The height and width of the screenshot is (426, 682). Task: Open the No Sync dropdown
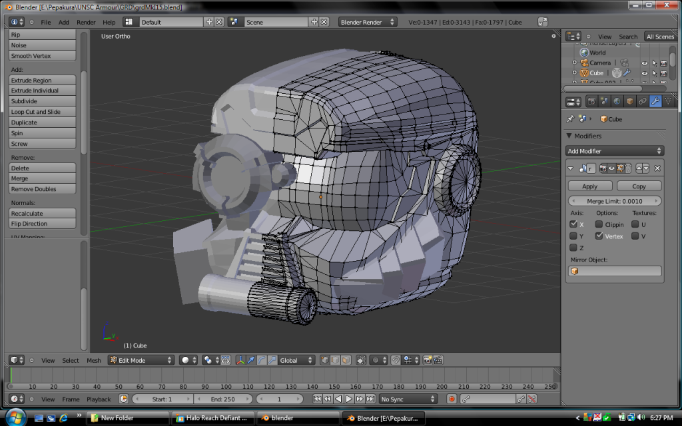[x=407, y=399]
